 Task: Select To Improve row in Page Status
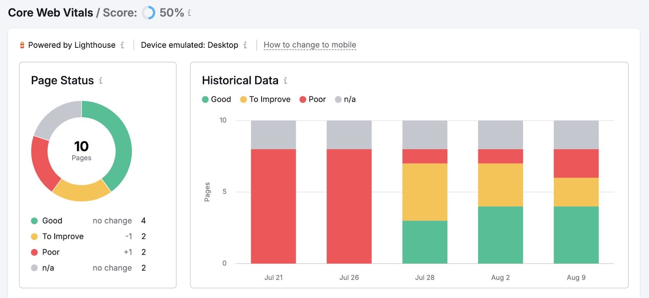88,236
